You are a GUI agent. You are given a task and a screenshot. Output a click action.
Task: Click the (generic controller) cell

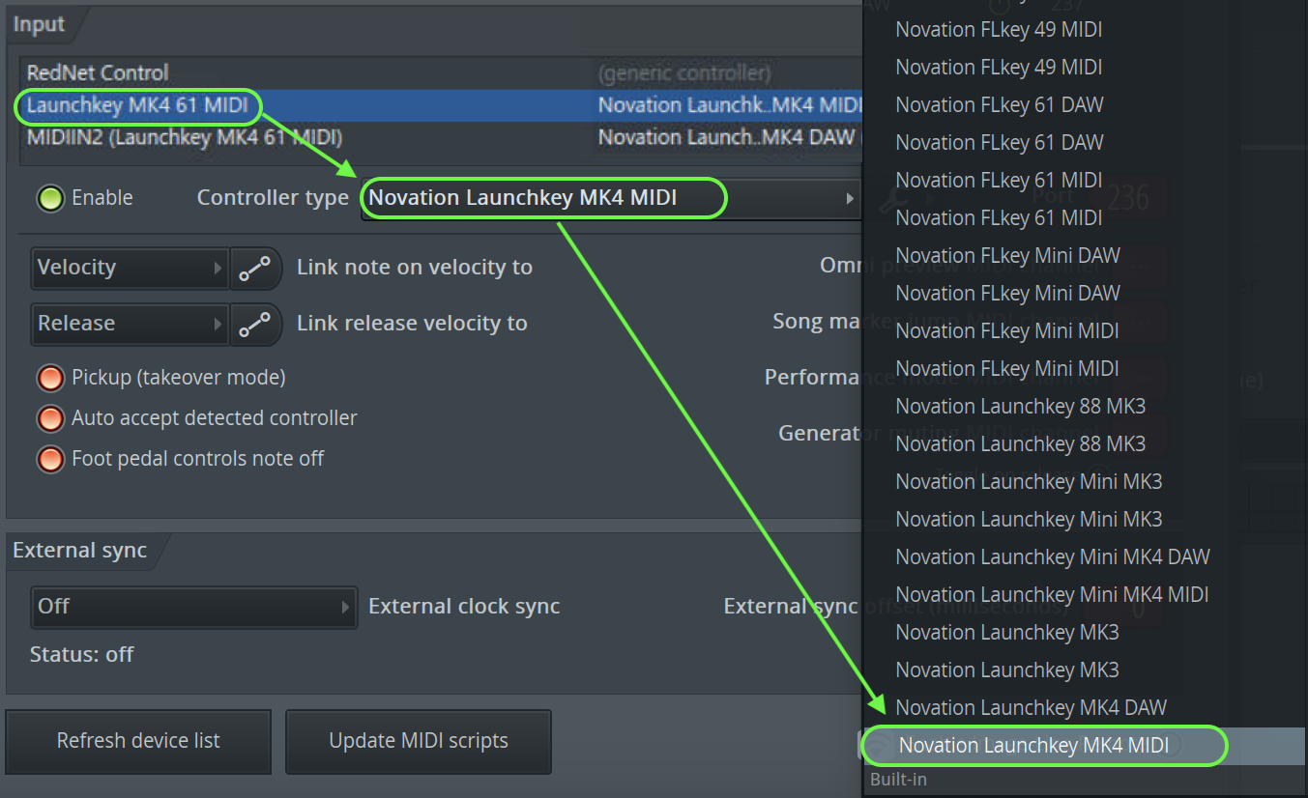tap(684, 72)
